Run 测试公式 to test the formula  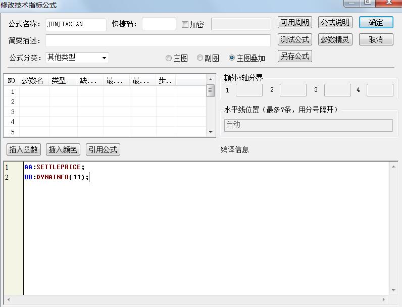coord(295,39)
